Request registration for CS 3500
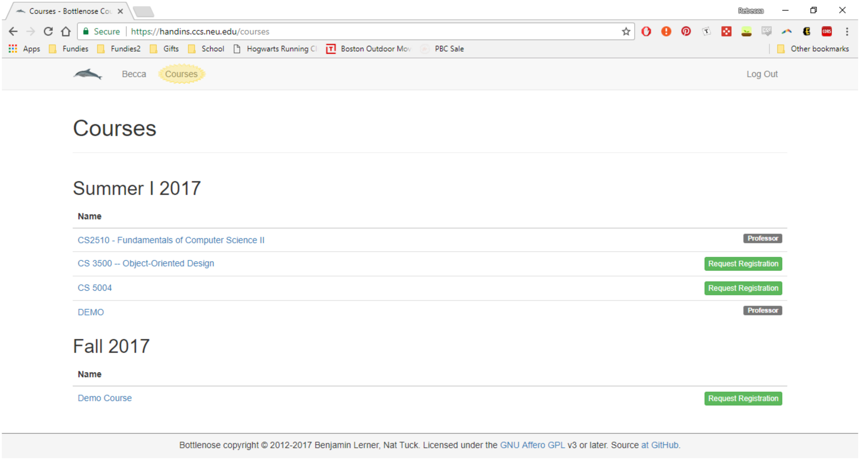860x460 pixels. (743, 264)
